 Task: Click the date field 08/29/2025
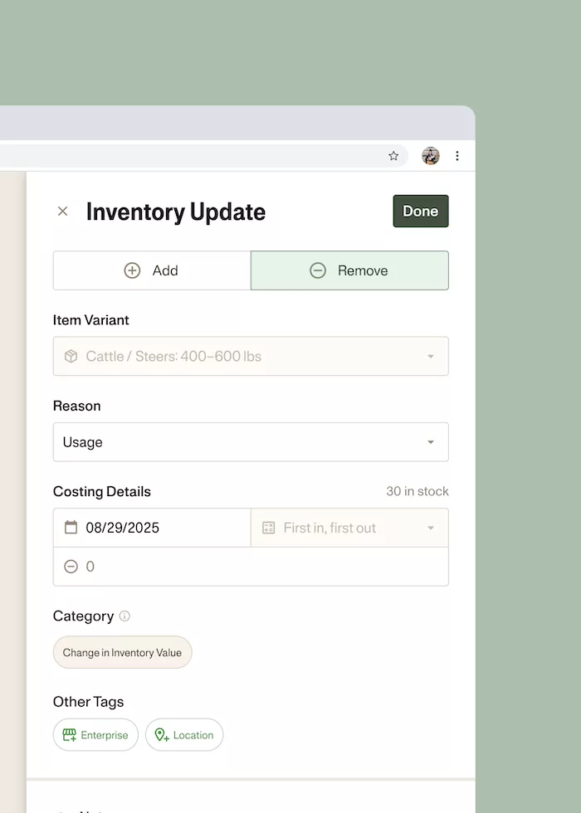pyautogui.click(x=123, y=528)
